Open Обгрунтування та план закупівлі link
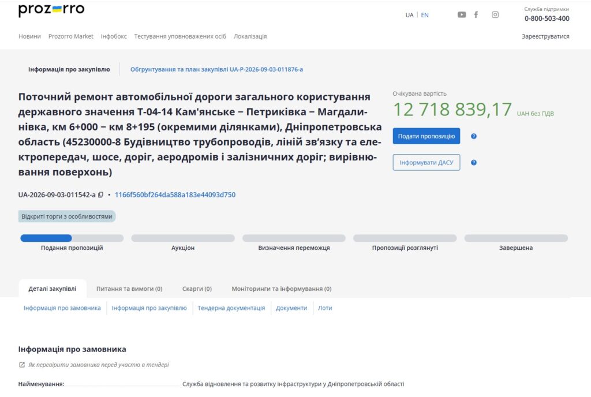591x397 pixels. [217, 69]
